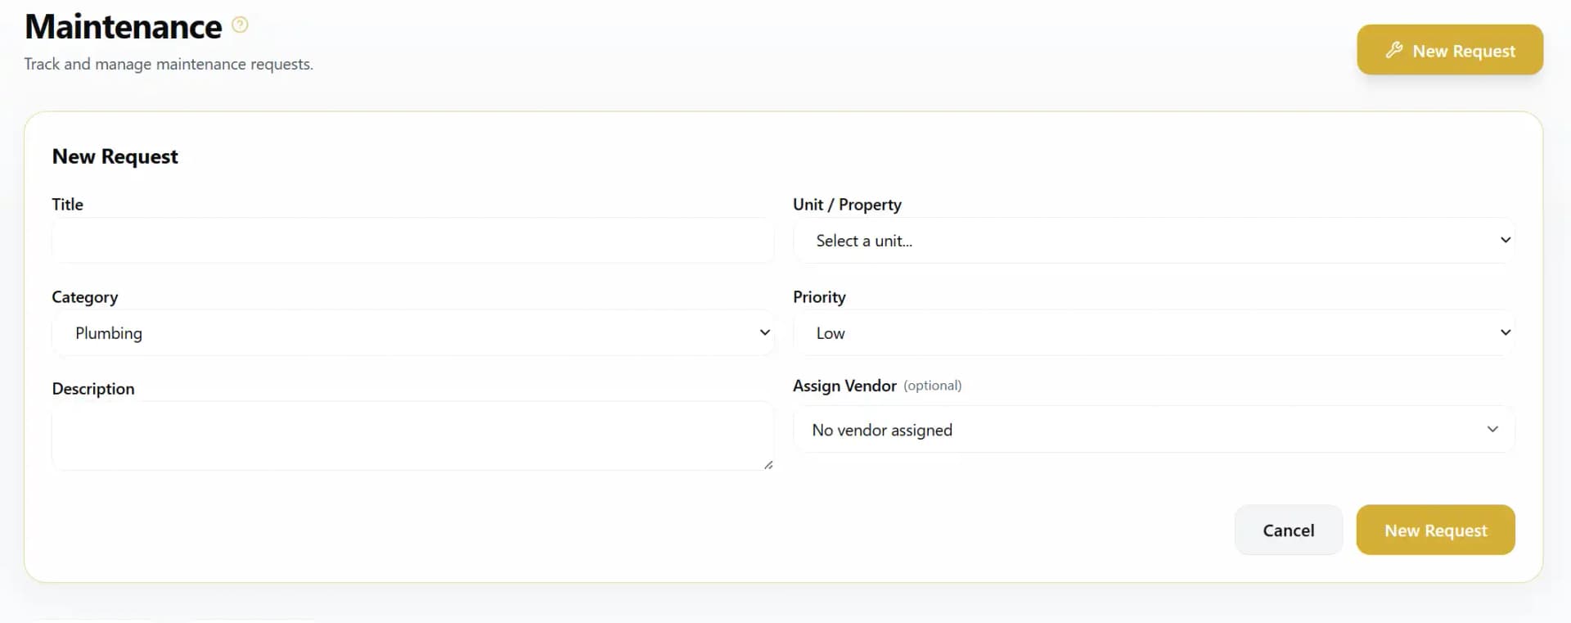Click the wrench icon in top button
Image resolution: width=1571 pixels, height=623 pixels.
click(1394, 50)
